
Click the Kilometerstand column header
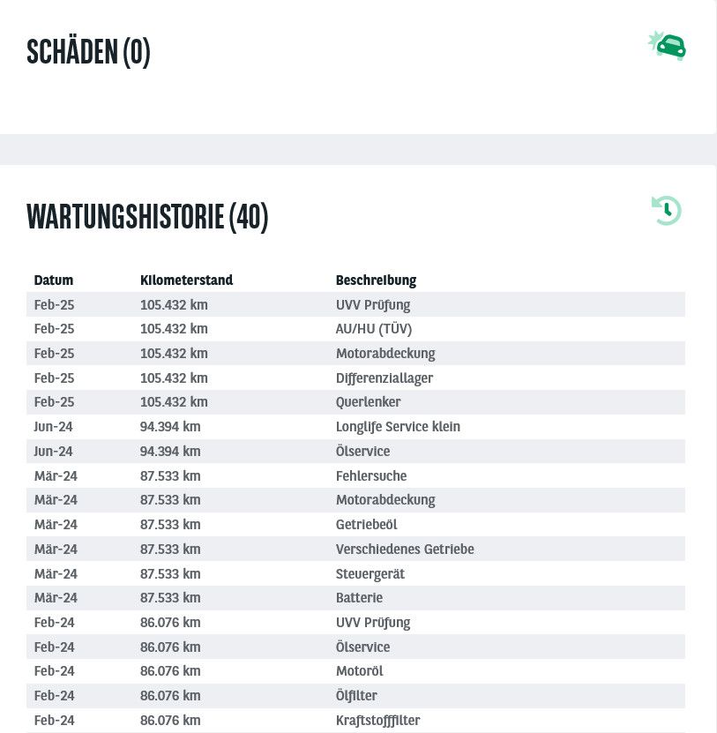(186, 280)
